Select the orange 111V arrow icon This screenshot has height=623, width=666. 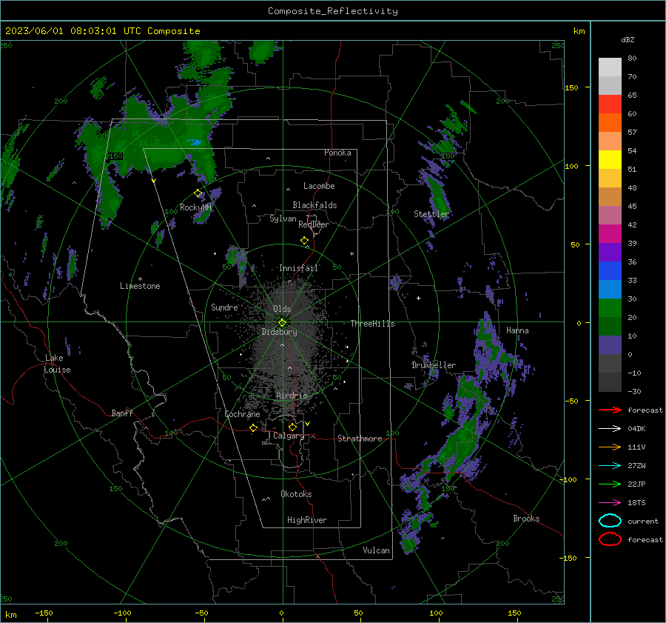click(610, 447)
